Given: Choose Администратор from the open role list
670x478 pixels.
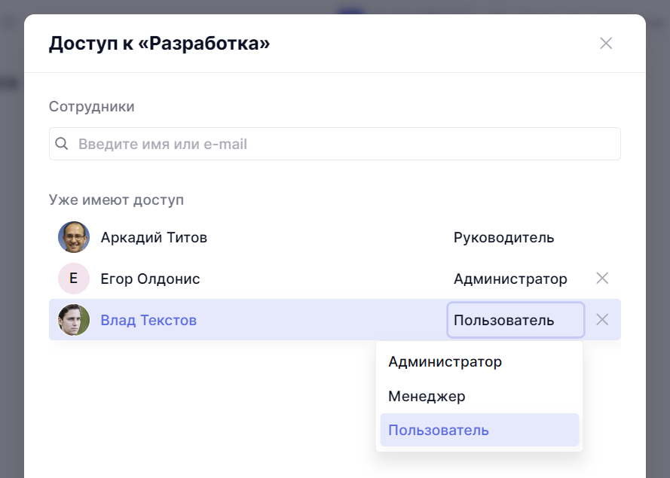Looking at the screenshot, I should [445, 362].
